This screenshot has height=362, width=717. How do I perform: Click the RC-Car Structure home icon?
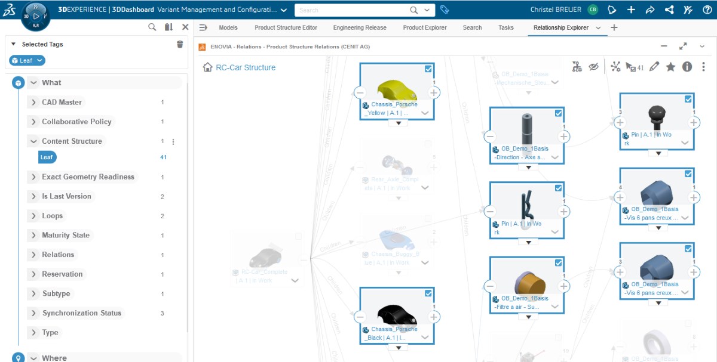pyautogui.click(x=207, y=67)
